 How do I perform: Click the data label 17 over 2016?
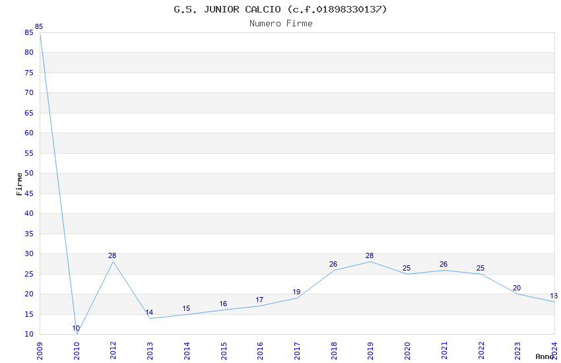(260, 300)
